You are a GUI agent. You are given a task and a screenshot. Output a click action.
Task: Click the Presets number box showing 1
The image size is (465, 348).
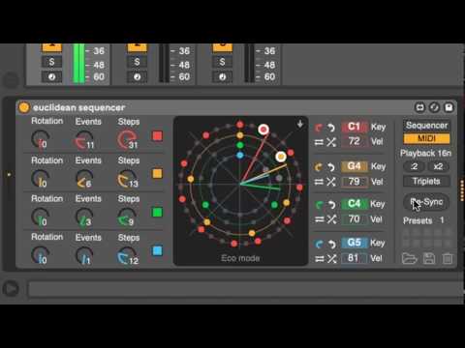[442, 220]
